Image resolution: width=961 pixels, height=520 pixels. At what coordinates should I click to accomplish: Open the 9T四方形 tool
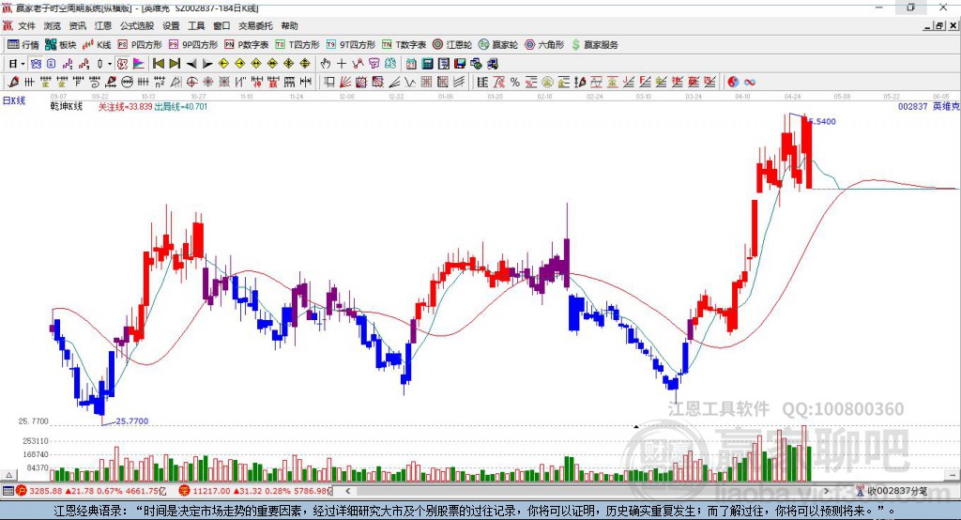coord(351,45)
